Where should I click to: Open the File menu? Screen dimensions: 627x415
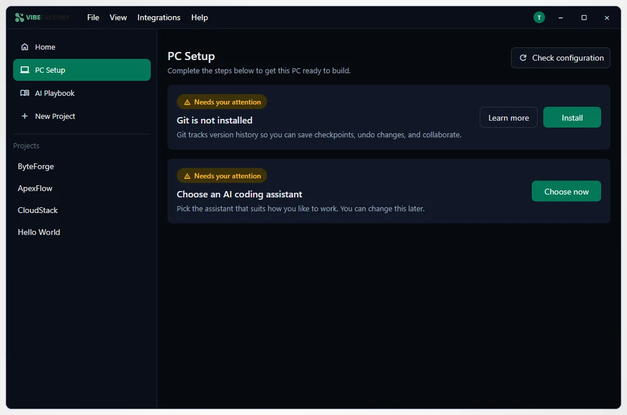point(93,18)
